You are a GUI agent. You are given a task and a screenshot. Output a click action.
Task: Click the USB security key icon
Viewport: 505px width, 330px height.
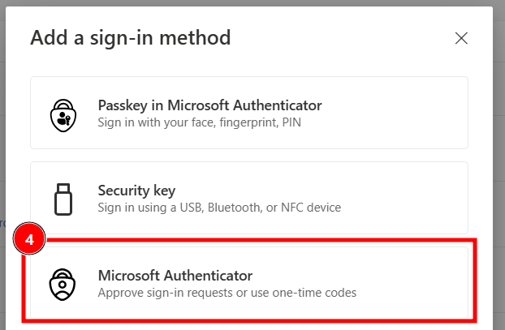(63, 199)
